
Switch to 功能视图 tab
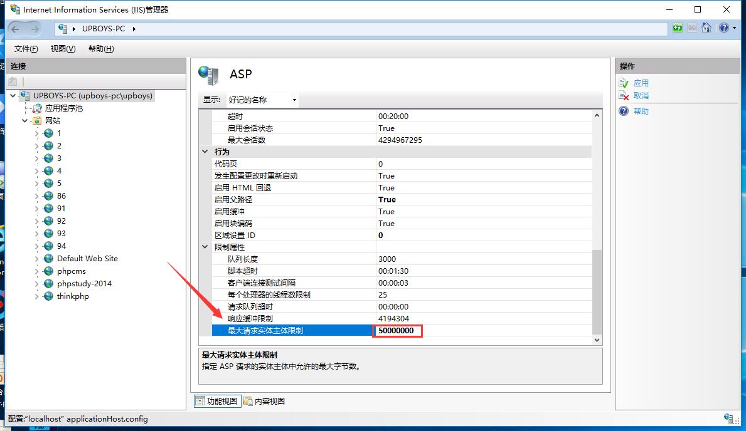[x=218, y=401]
